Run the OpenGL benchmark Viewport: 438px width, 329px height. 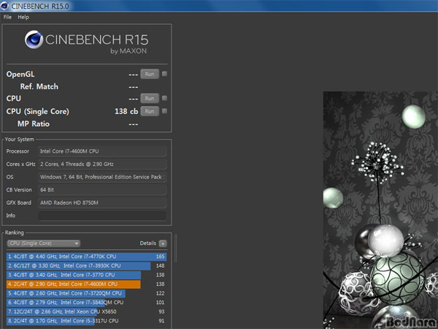[150, 74]
